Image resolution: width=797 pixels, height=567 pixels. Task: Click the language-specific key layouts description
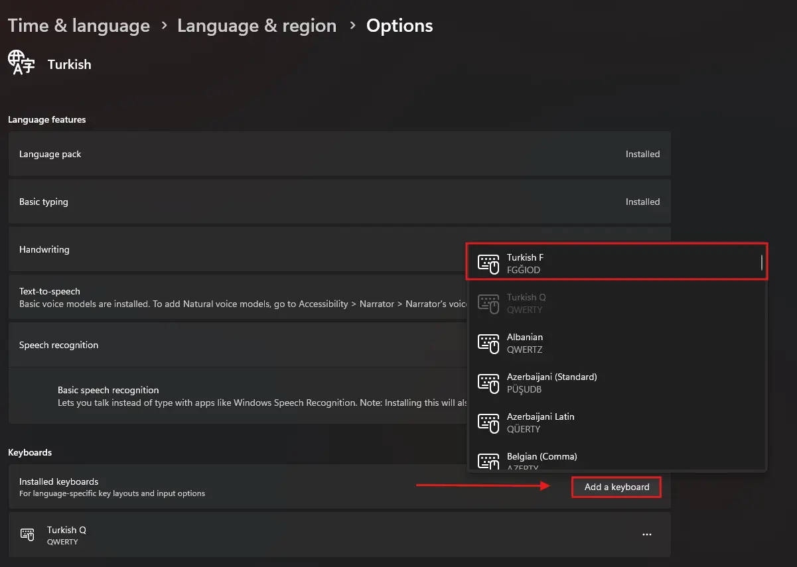click(112, 493)
